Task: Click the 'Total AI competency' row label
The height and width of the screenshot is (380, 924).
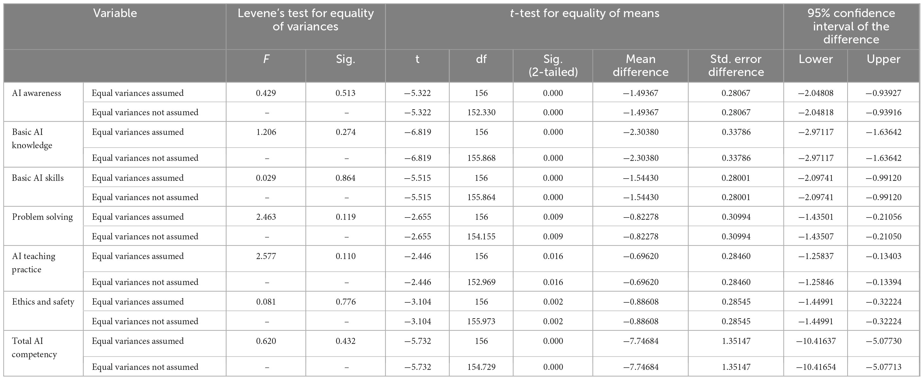Action: 34,348
